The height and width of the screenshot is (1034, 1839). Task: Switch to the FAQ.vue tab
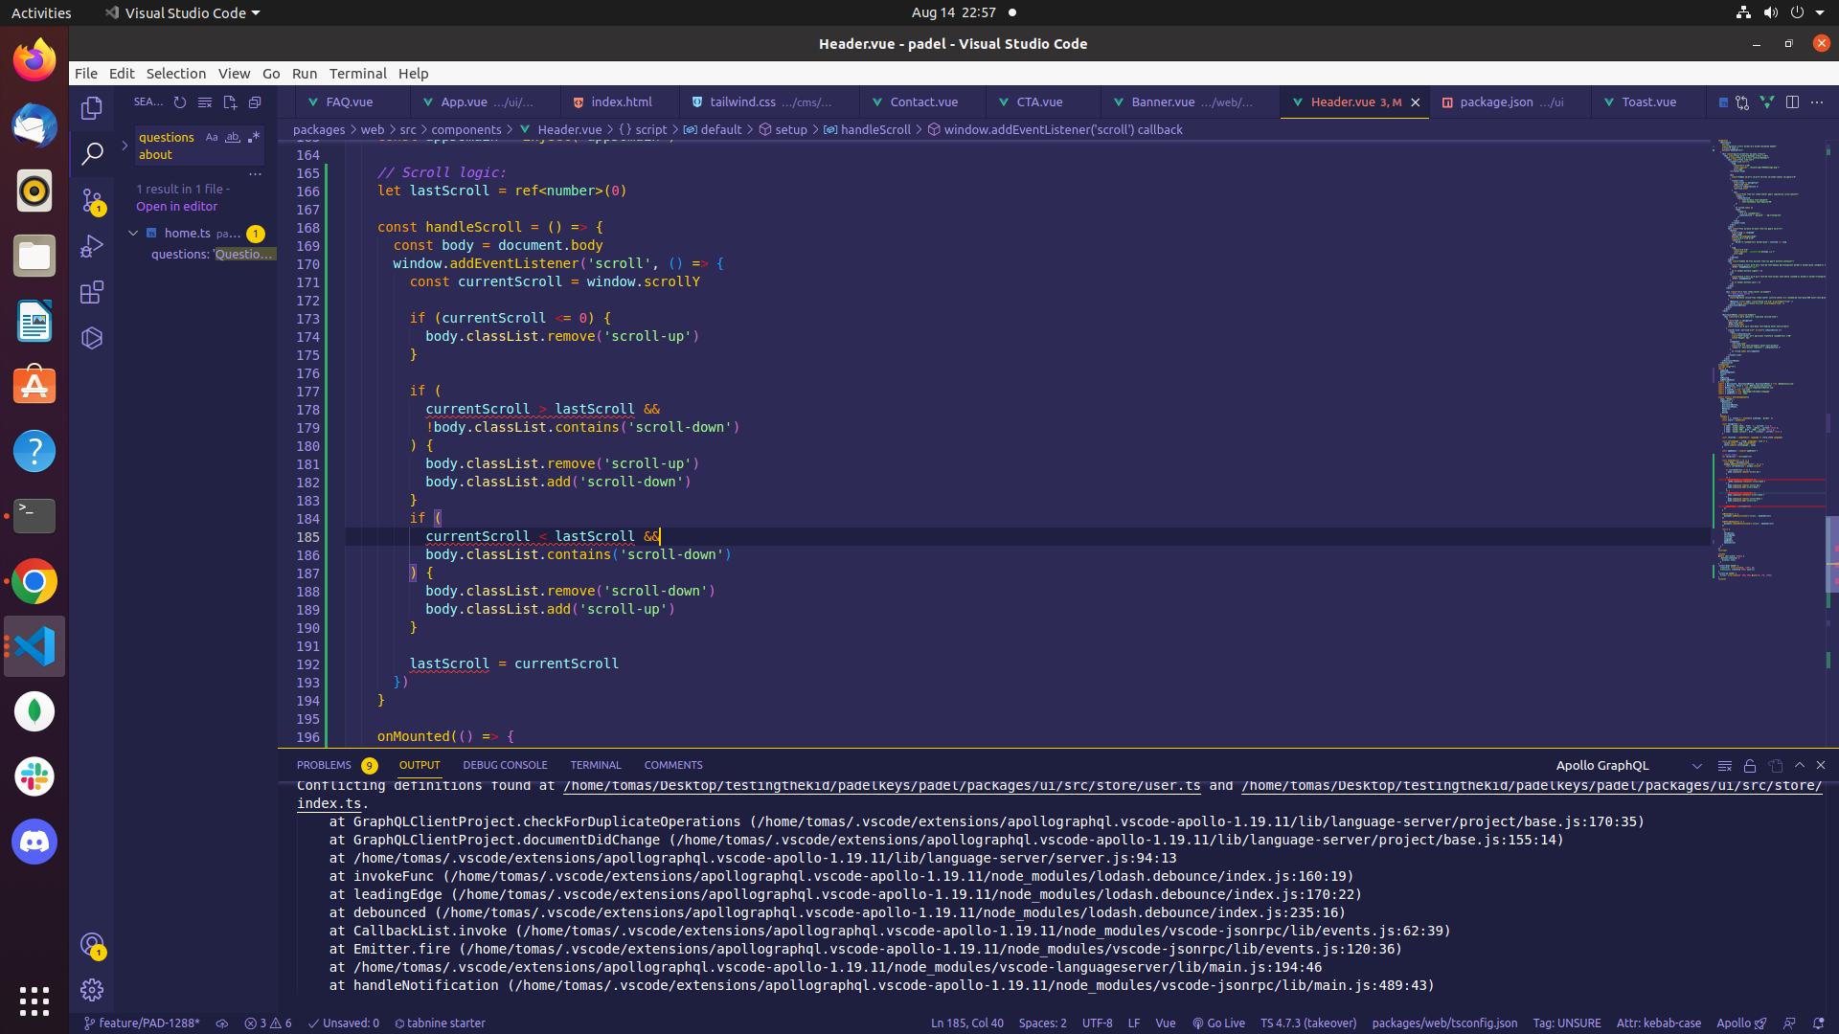click(x=349, y=102)
